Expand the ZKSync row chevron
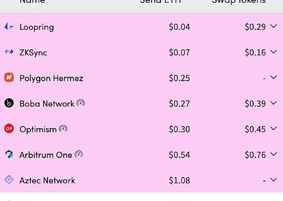 274,52
